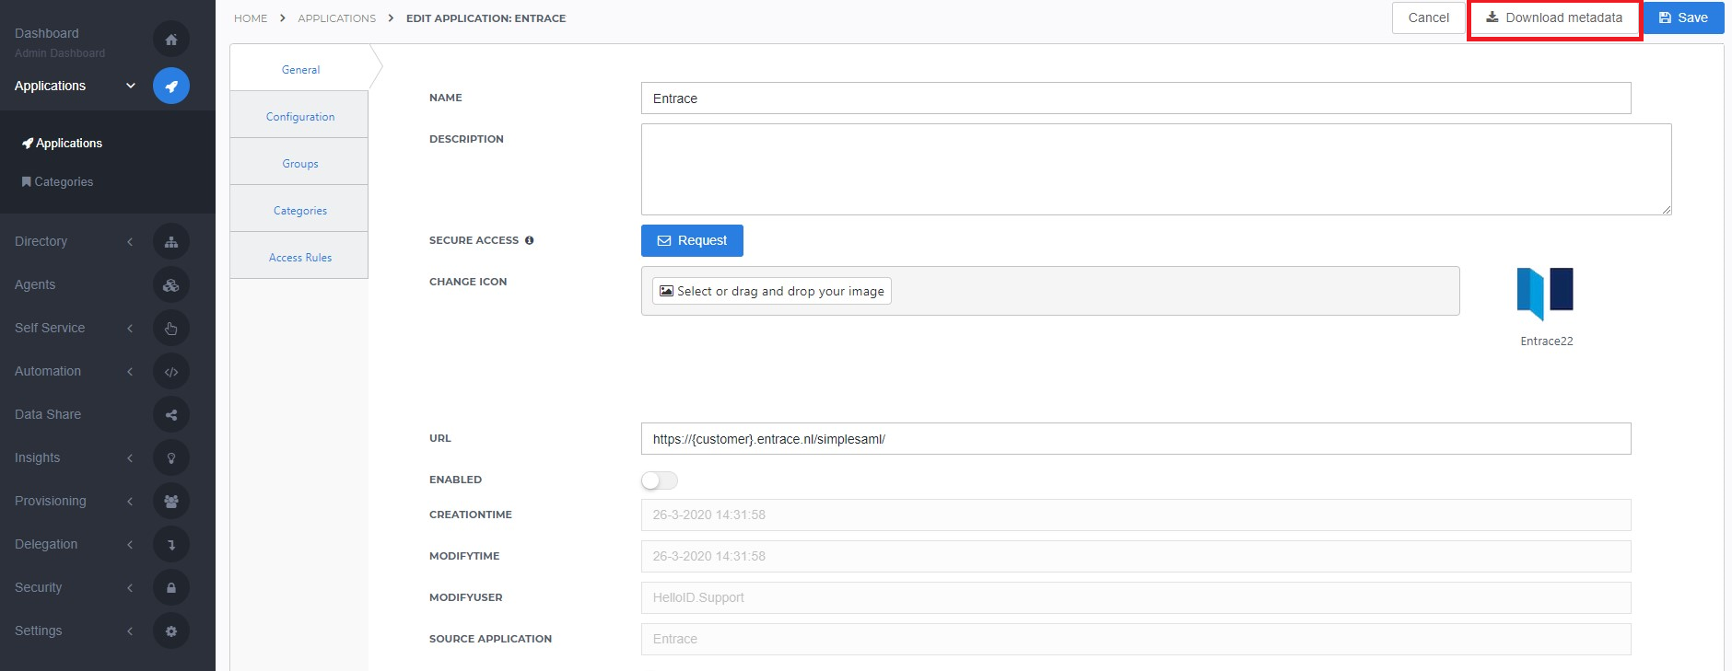This screenshot has height=671, width=1732.
Task: Click the Settings gear icon
Action: pyautogui.click(x=171, y=631)
